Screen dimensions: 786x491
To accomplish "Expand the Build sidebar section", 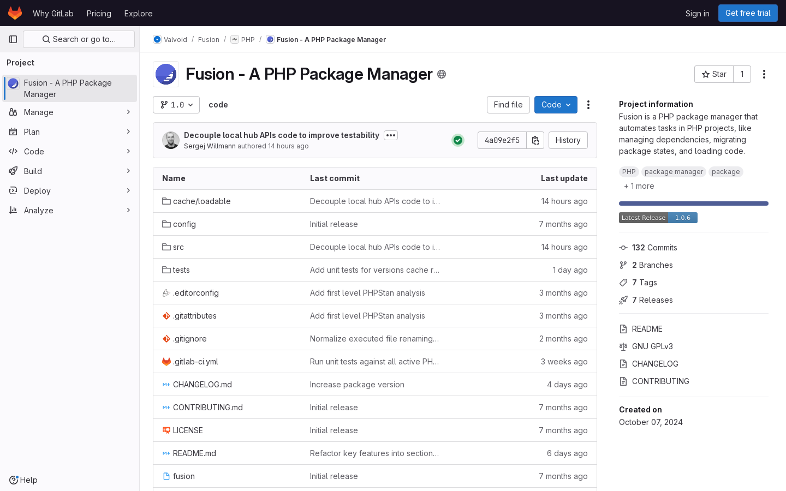I will (70, 171).
